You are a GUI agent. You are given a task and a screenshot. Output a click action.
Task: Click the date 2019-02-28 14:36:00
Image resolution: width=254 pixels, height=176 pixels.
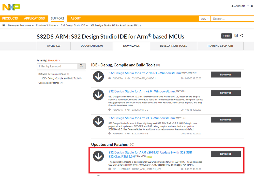coord(191,169)
